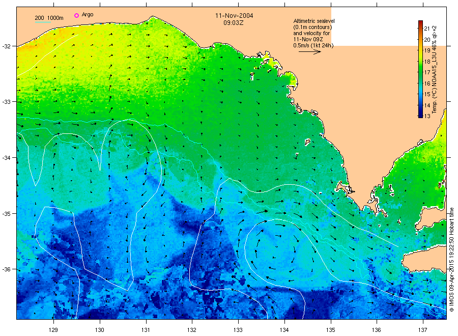Click the latitude label '-32'

(x=6, y=46)
